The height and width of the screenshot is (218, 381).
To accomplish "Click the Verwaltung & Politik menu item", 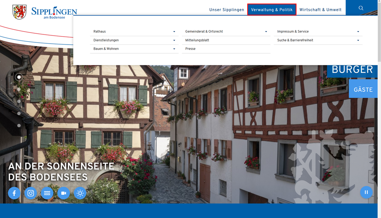I will [272, 10].
